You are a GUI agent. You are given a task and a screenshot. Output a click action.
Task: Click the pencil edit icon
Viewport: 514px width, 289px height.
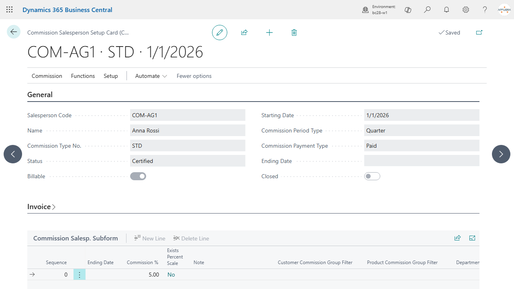(220, 33)
